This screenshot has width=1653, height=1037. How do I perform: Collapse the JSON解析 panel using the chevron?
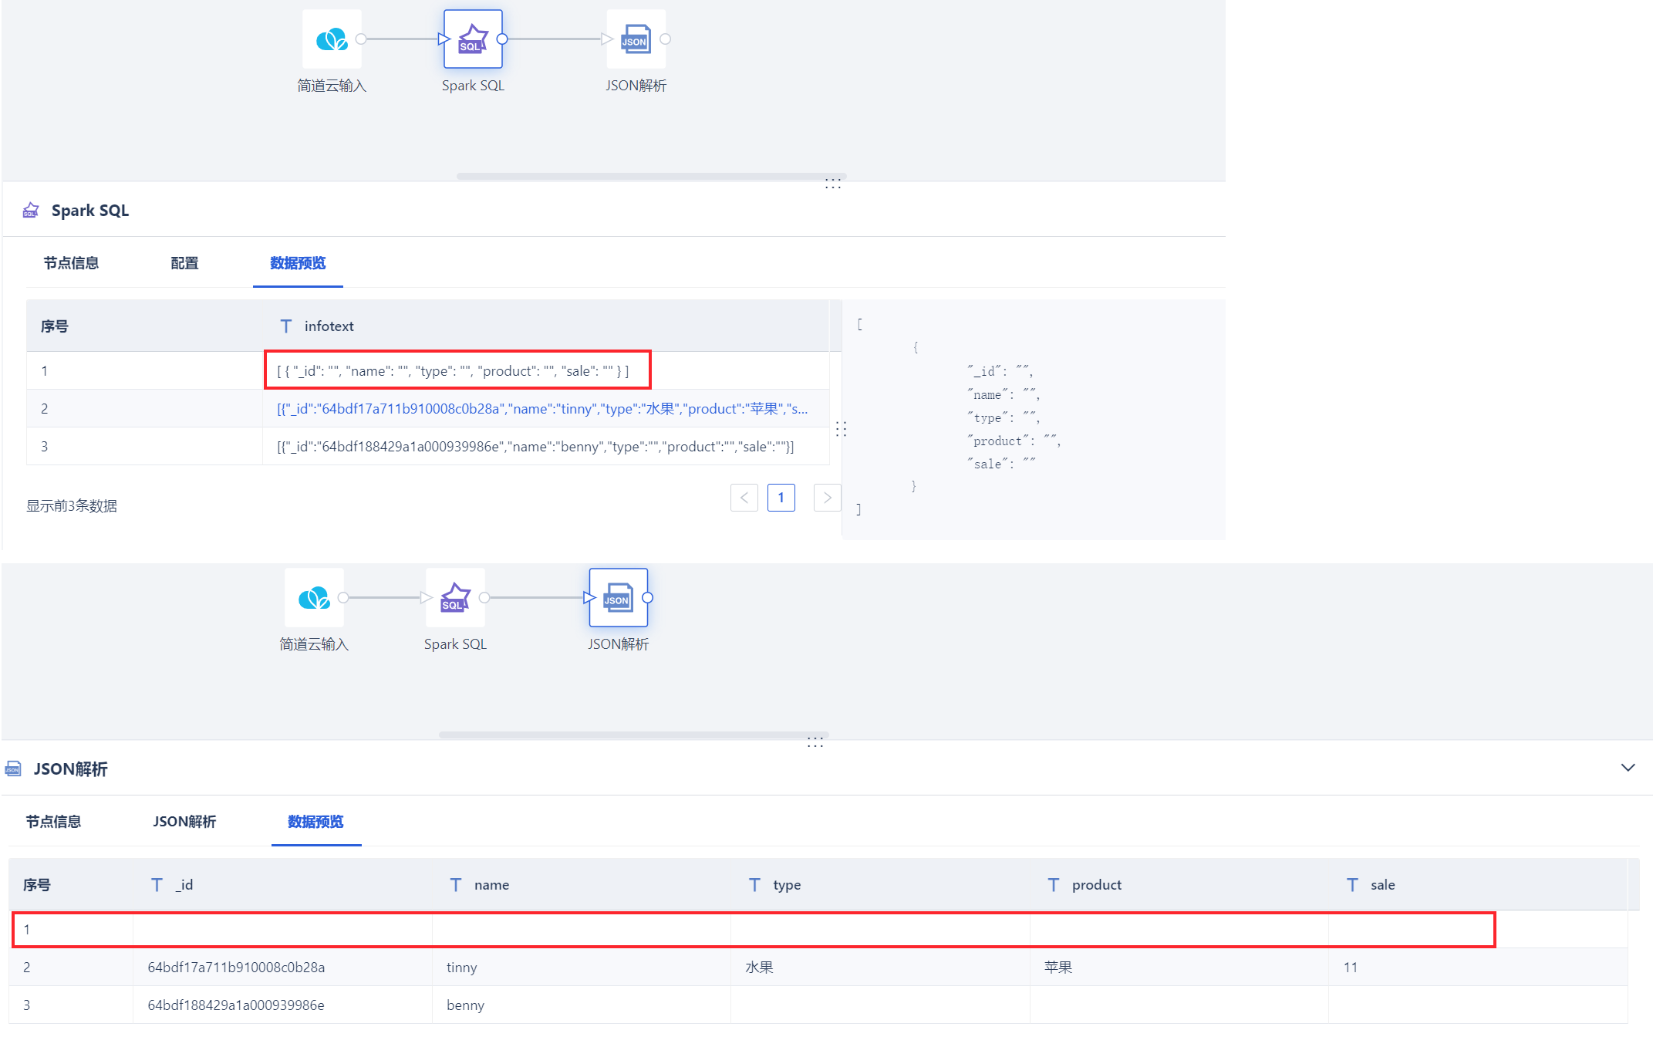1628,768
